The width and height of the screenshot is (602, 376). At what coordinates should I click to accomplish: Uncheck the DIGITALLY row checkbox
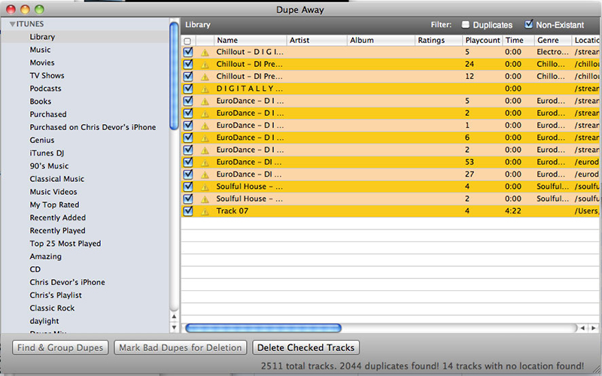point(188,89)
